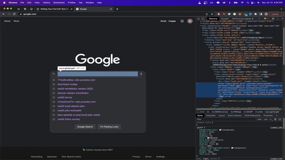Open the Chrome History menu
This screenshot has height=160, width=285.
click(x=46, y=3)
